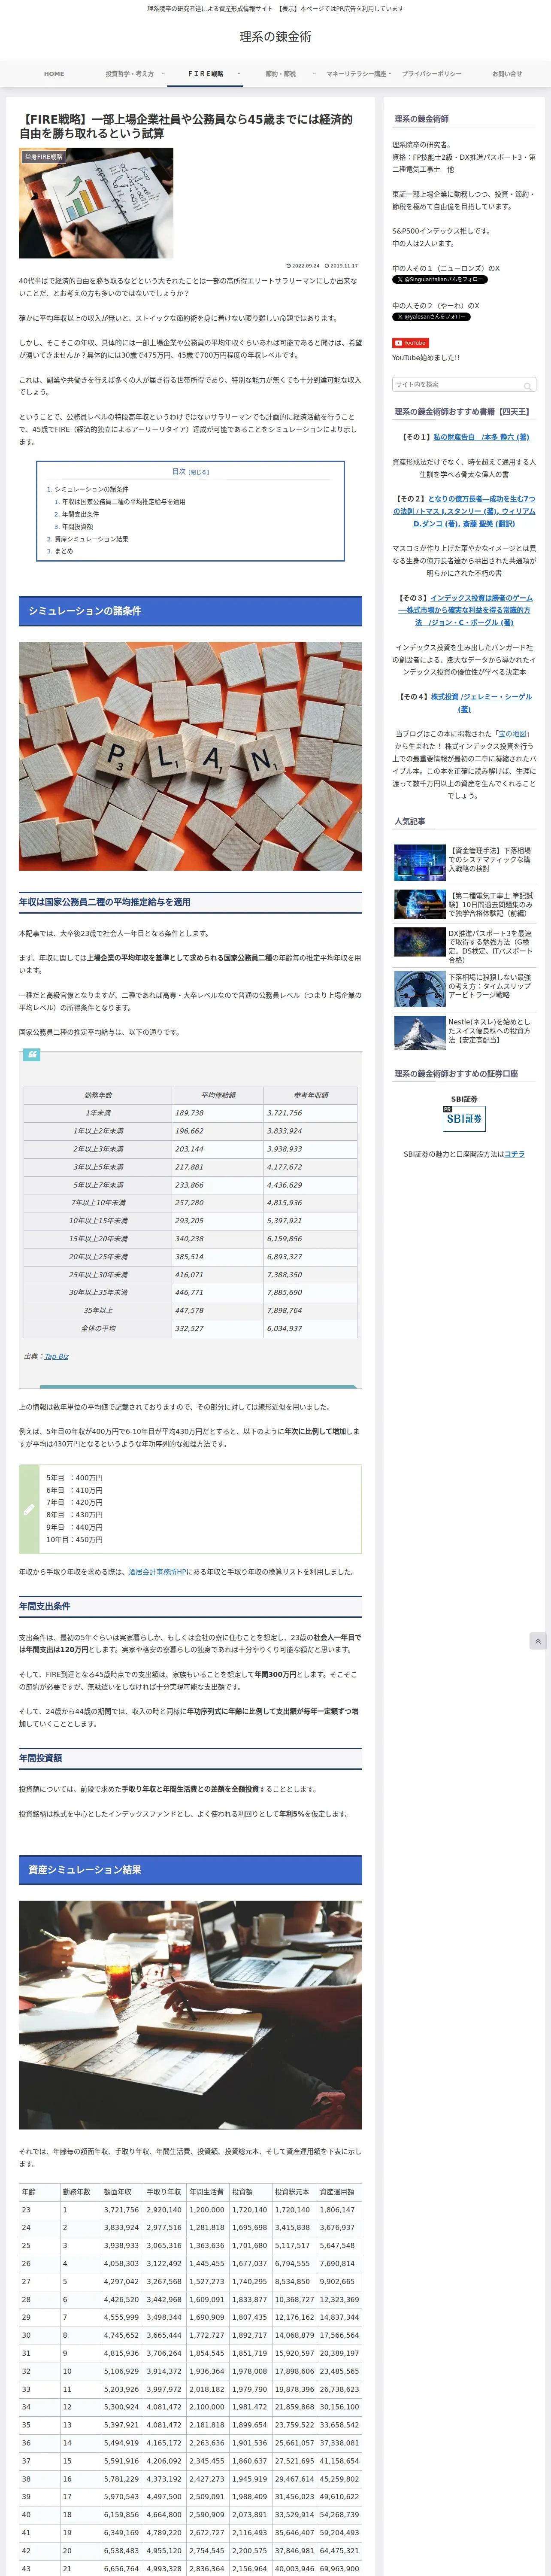Open book link 私の財産告白 本多静六
The height and width of the screenshot is (2576, 551).
(481, 437)
